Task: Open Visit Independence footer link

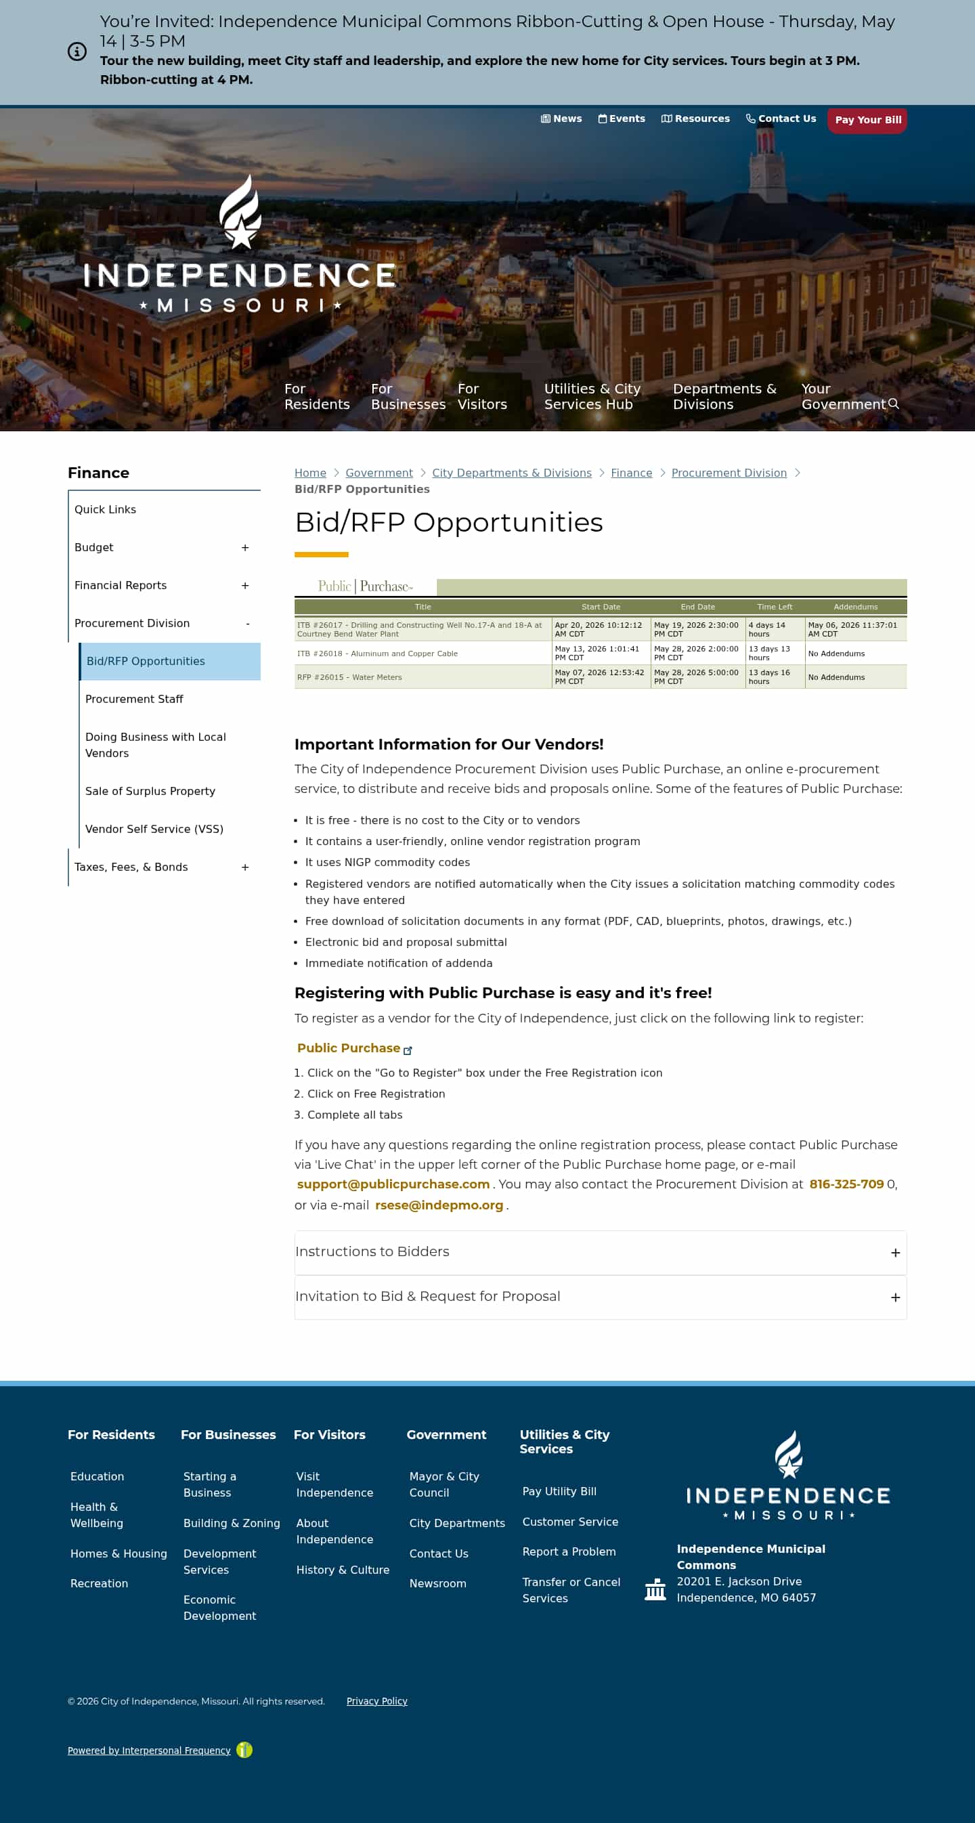Action: click(x=334, y=1484)
